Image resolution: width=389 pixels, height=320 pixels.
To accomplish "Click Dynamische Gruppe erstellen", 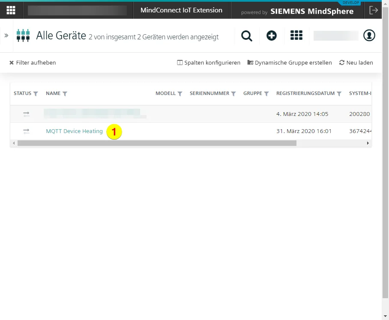I will [x=290, y=62].
